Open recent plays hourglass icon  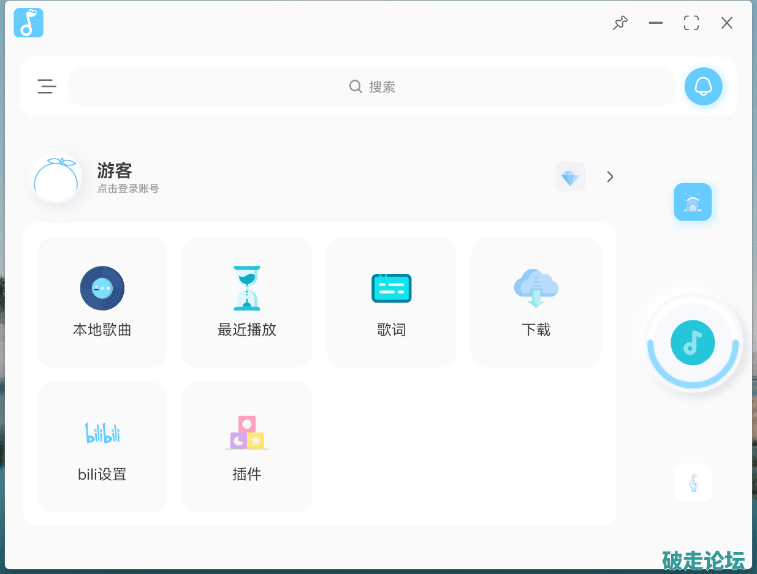point(247,288)
